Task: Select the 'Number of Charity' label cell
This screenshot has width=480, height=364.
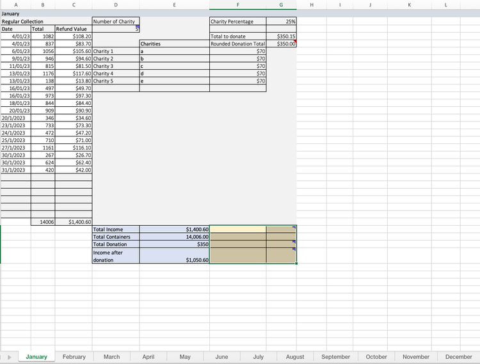Action: pos(116,21)
